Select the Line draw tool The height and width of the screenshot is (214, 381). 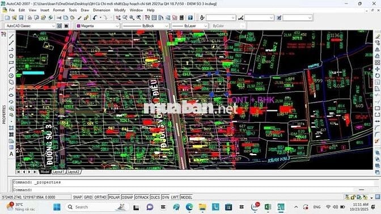tap(11, 36)
